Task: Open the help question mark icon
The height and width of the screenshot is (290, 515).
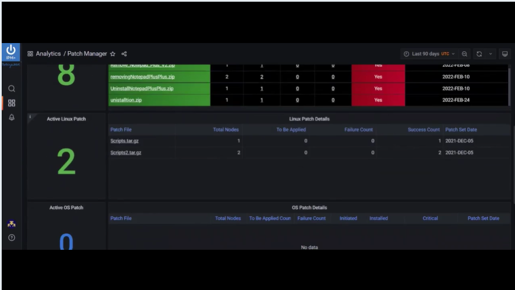Action: click(11, 237)
